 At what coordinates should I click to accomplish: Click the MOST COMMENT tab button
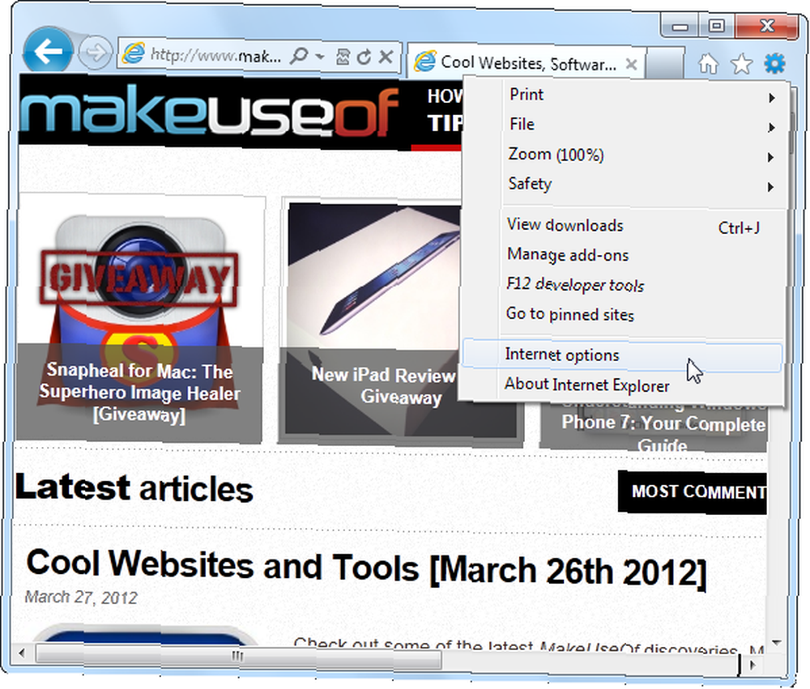pos(693,492)
